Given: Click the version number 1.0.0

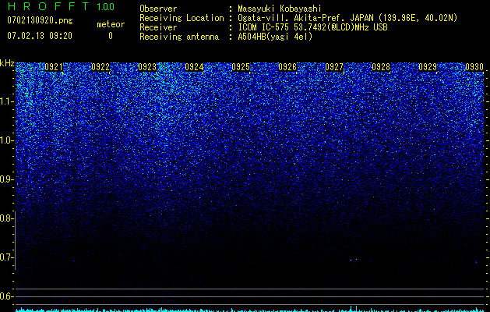Looking at the screenshot, I should (106, 6).
